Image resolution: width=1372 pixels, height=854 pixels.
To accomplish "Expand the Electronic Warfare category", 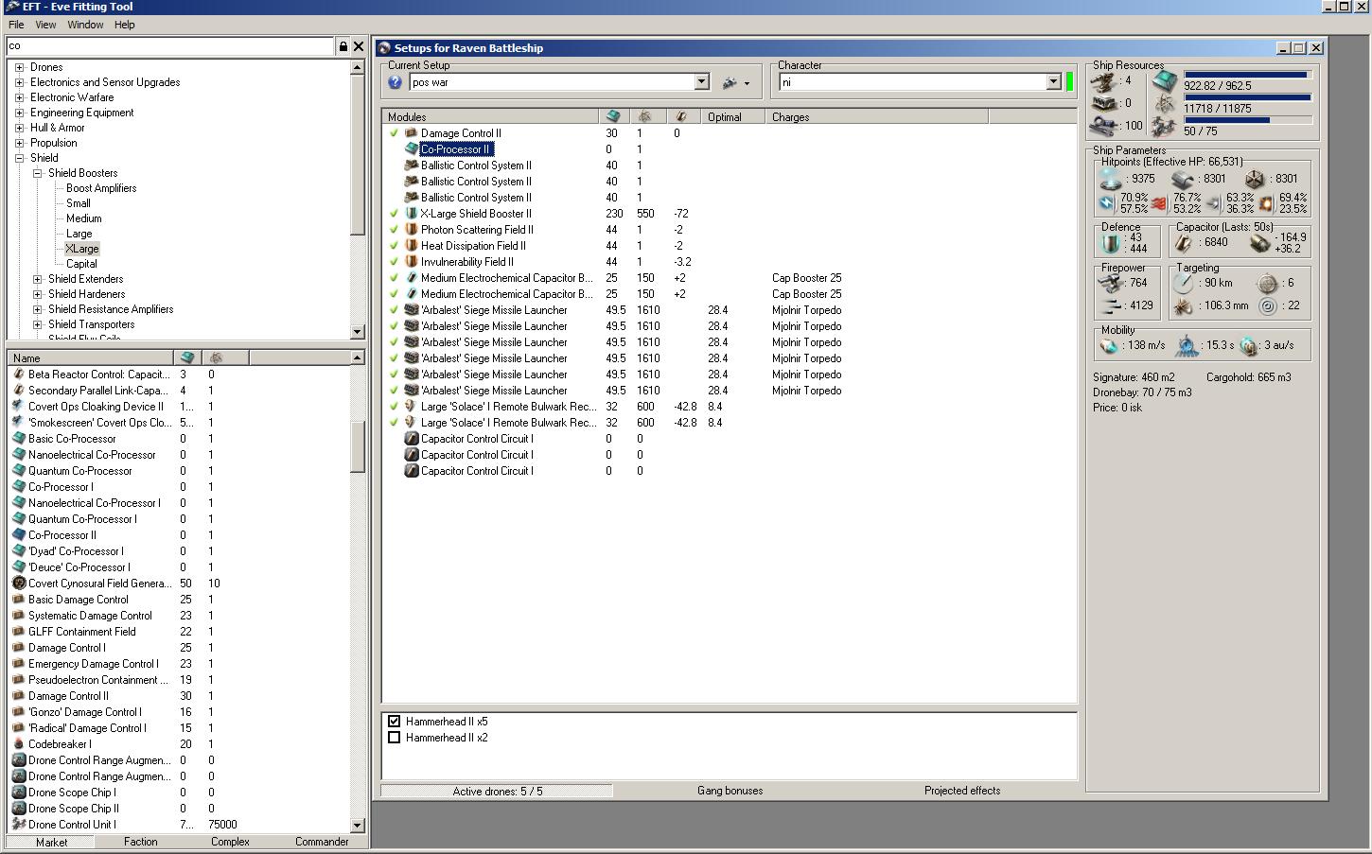I will coord(20,97).
